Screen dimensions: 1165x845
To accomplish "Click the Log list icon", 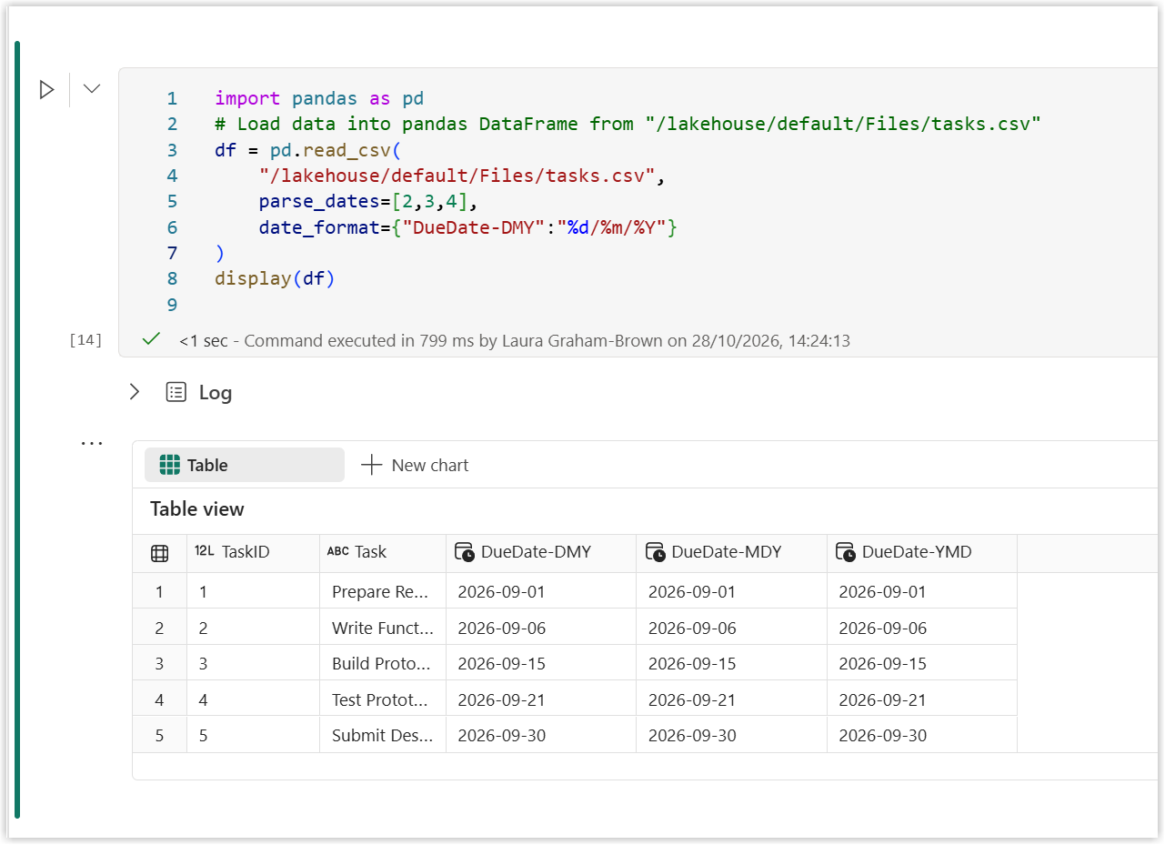I will click(176, 392).
